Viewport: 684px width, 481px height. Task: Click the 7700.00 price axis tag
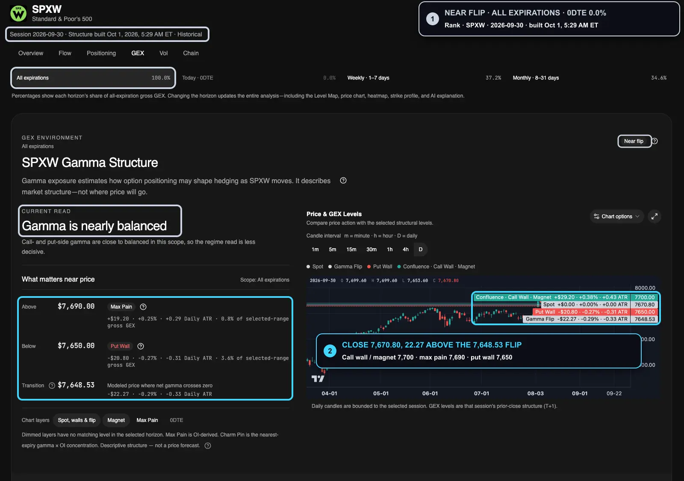[x=645, y=297]
